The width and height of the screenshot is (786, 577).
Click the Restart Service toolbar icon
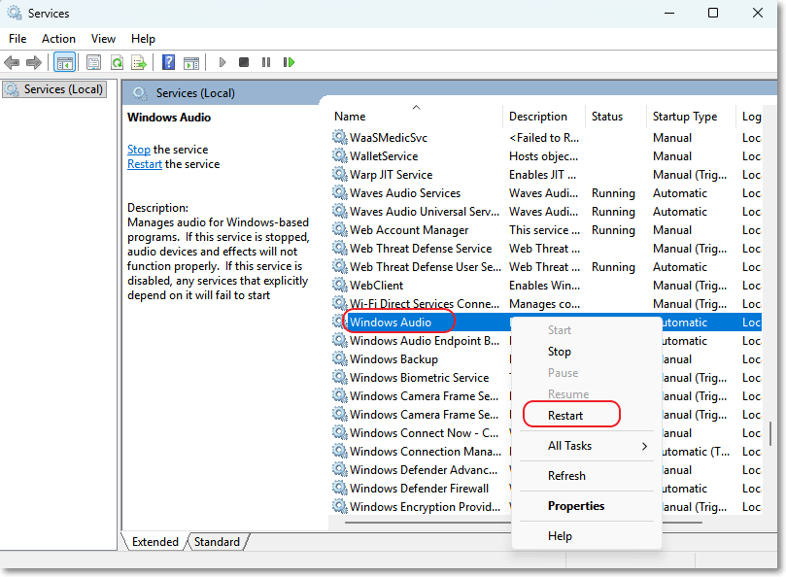pyautogui.click(x=289, y=62)
